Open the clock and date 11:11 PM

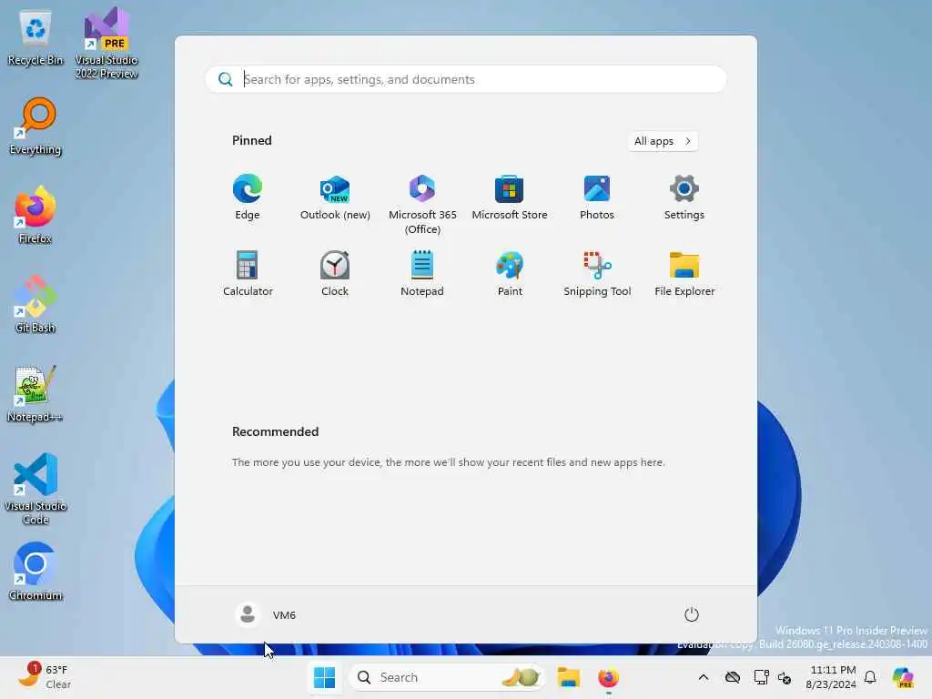[832, 677]
